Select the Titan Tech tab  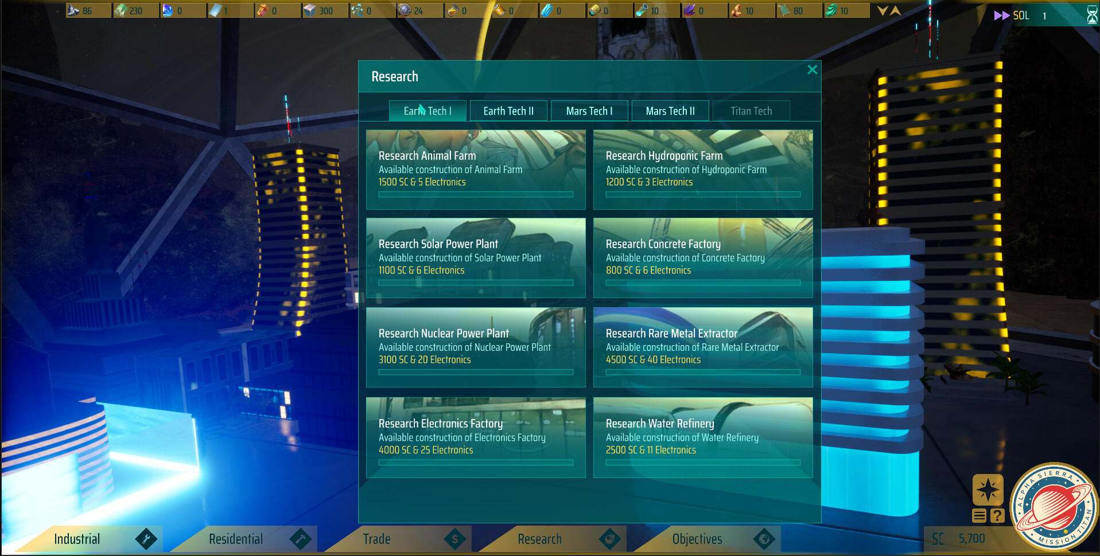[x=751, y=111]
